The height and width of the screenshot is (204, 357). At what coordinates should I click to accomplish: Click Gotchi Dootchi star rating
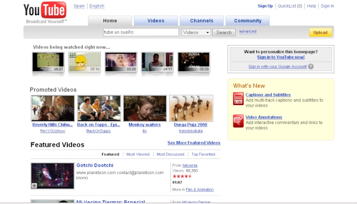(182, 176)
